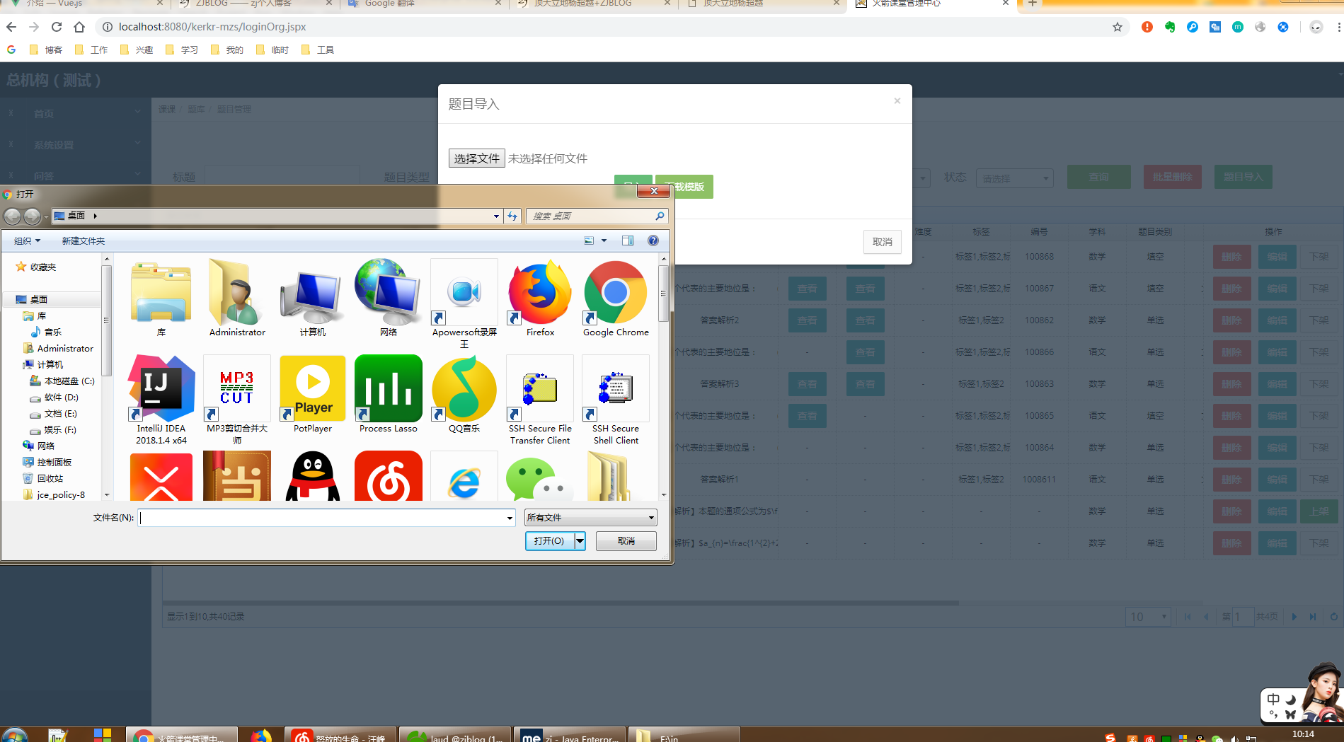Select 软件 (D:) drive in tree
This screenshot has width=1344, height=742.
pyautogui.click(x=54, y=397)
